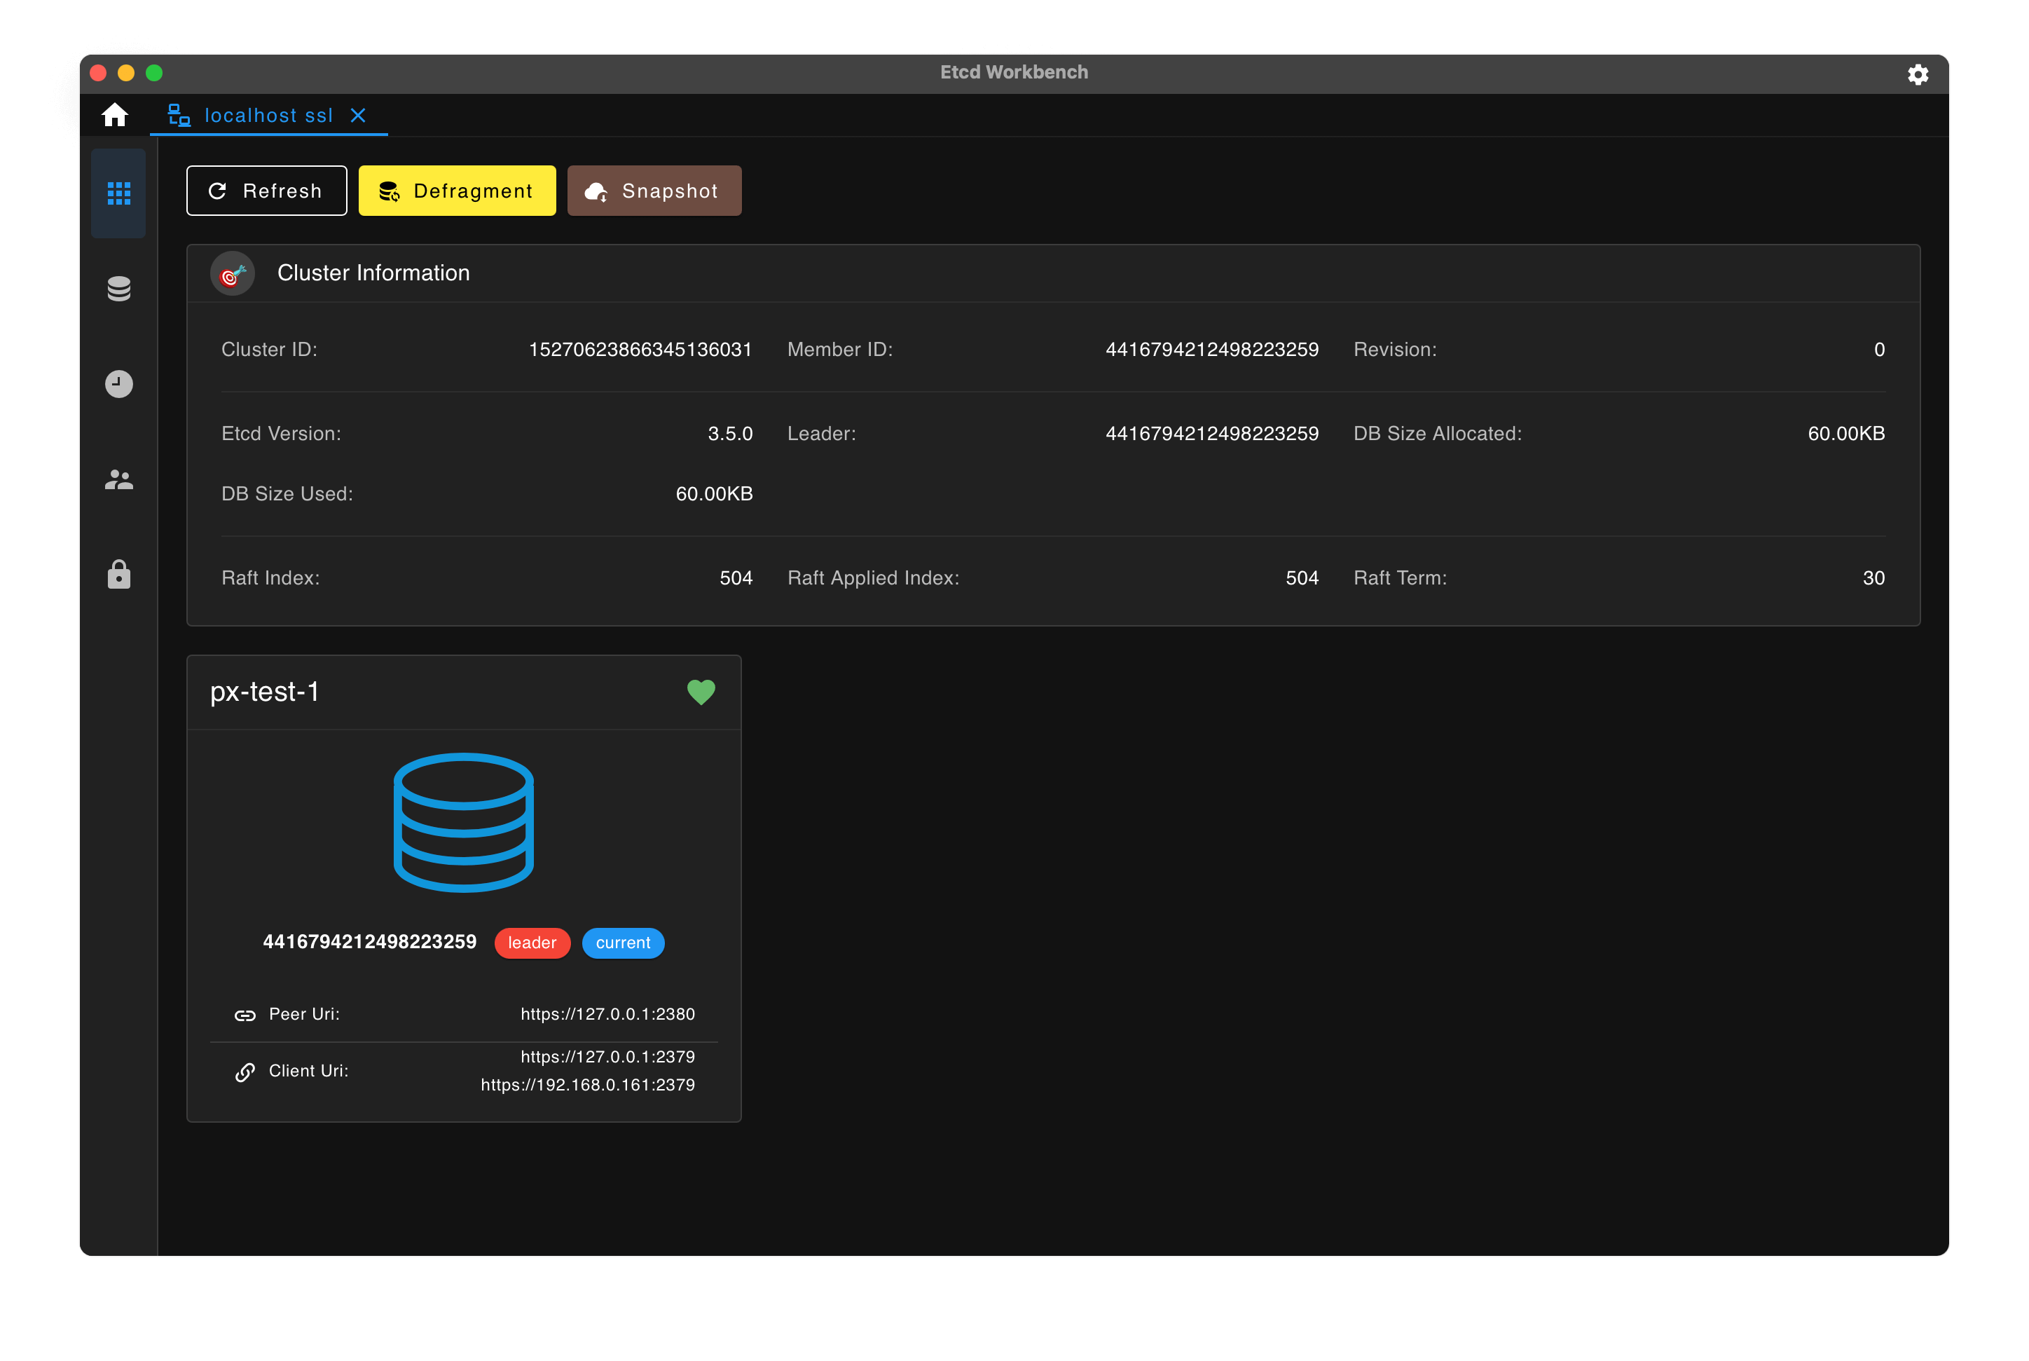Viewport: 2029px width, 1361px height.
Task: Select the cluster grid sidebar icon
Action: [119, 193]
